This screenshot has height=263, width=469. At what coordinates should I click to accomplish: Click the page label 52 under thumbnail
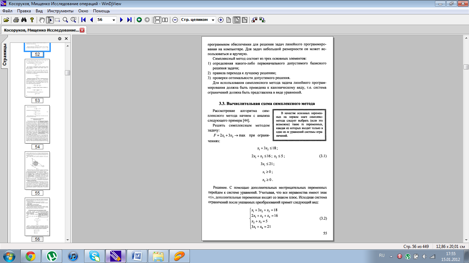tap(37, 54)
